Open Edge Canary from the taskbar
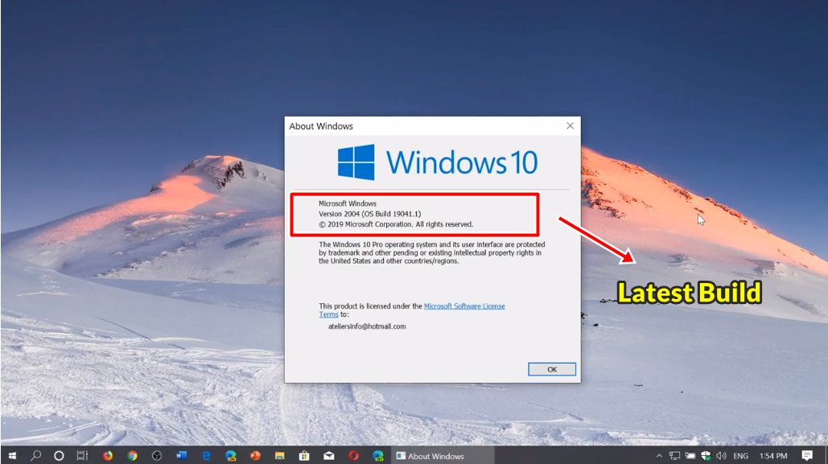828x464 pixels. click(x=230, y=455)
